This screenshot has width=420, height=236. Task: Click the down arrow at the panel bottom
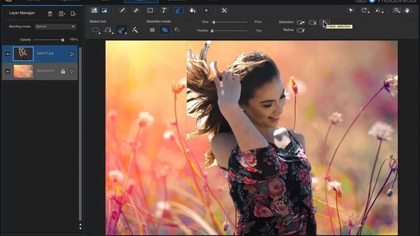tap(80, 229)
